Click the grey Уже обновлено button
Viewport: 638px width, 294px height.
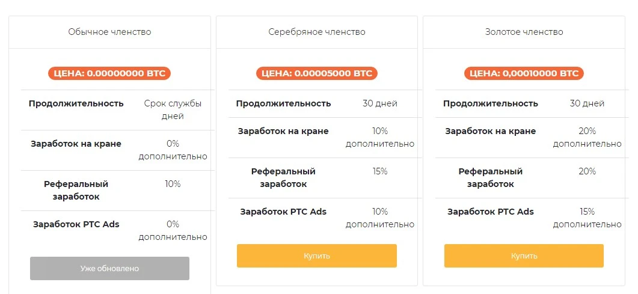click(x=109, y=268)
